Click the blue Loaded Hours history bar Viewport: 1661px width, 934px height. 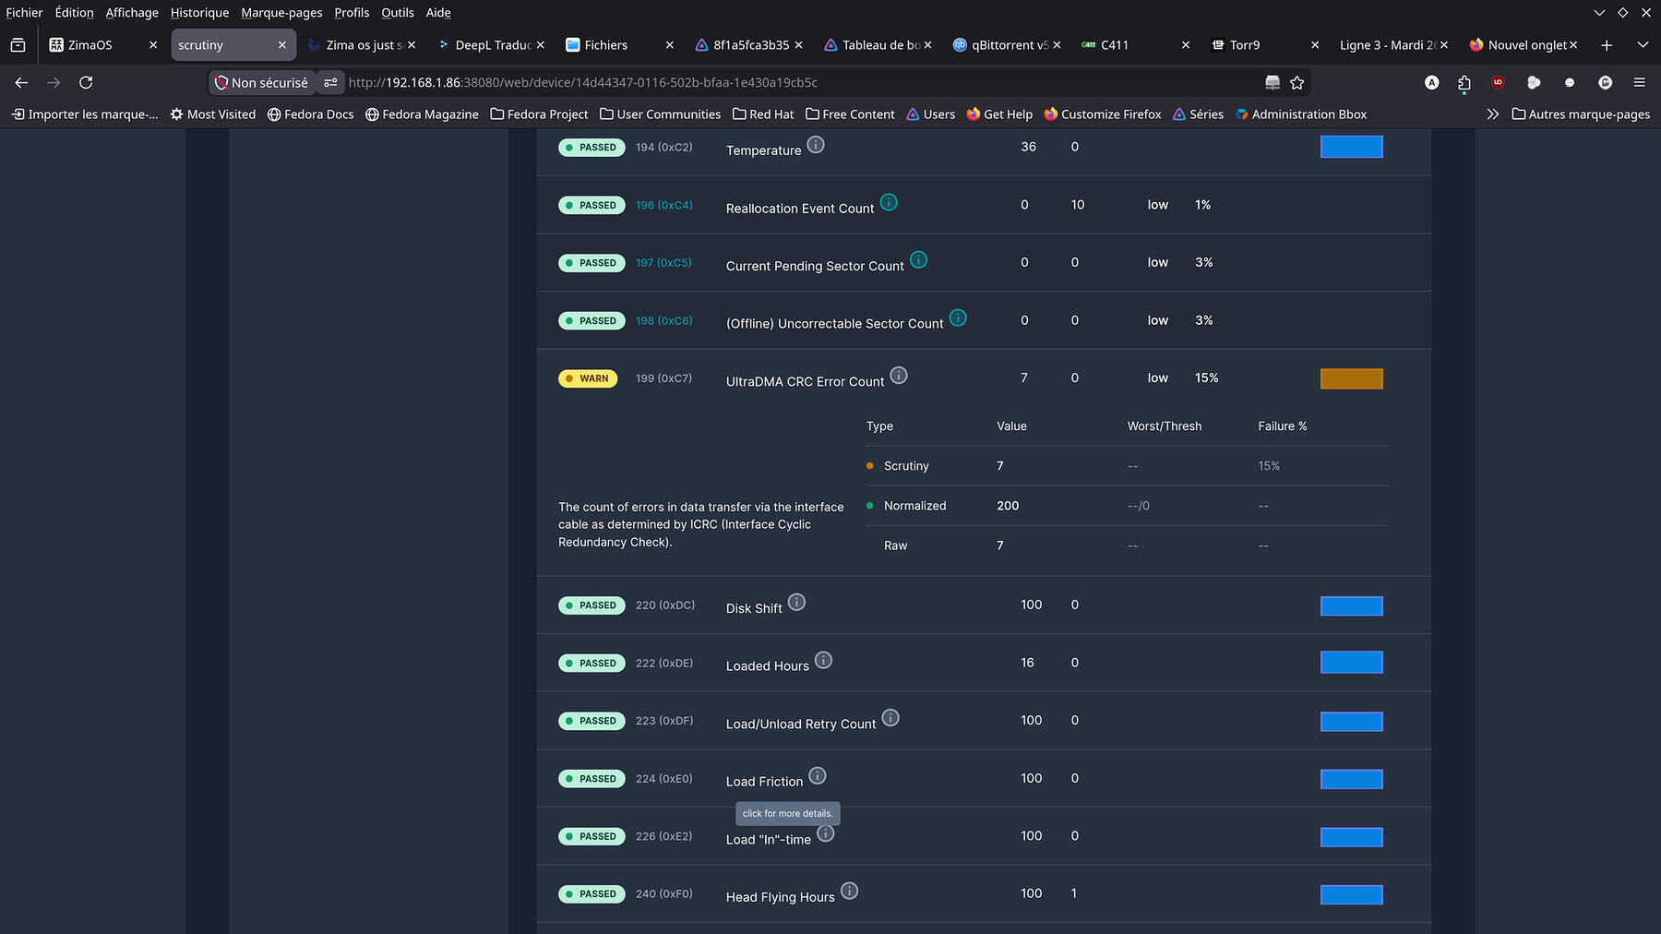click(x=1351, y=663)
